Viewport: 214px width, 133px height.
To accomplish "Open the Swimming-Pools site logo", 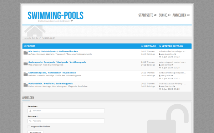I will point(55,15).
